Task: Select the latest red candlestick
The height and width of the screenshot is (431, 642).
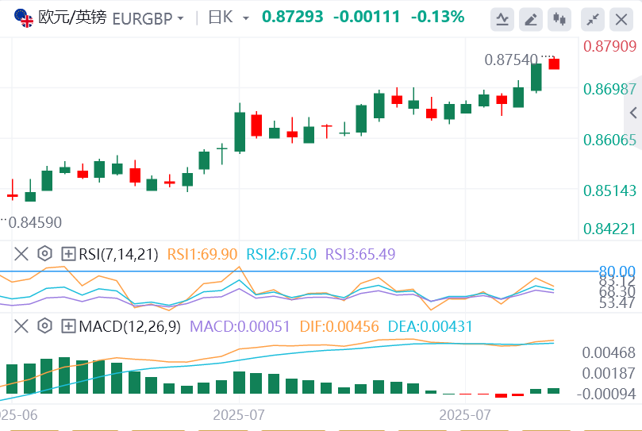Action: coord(554,63)
